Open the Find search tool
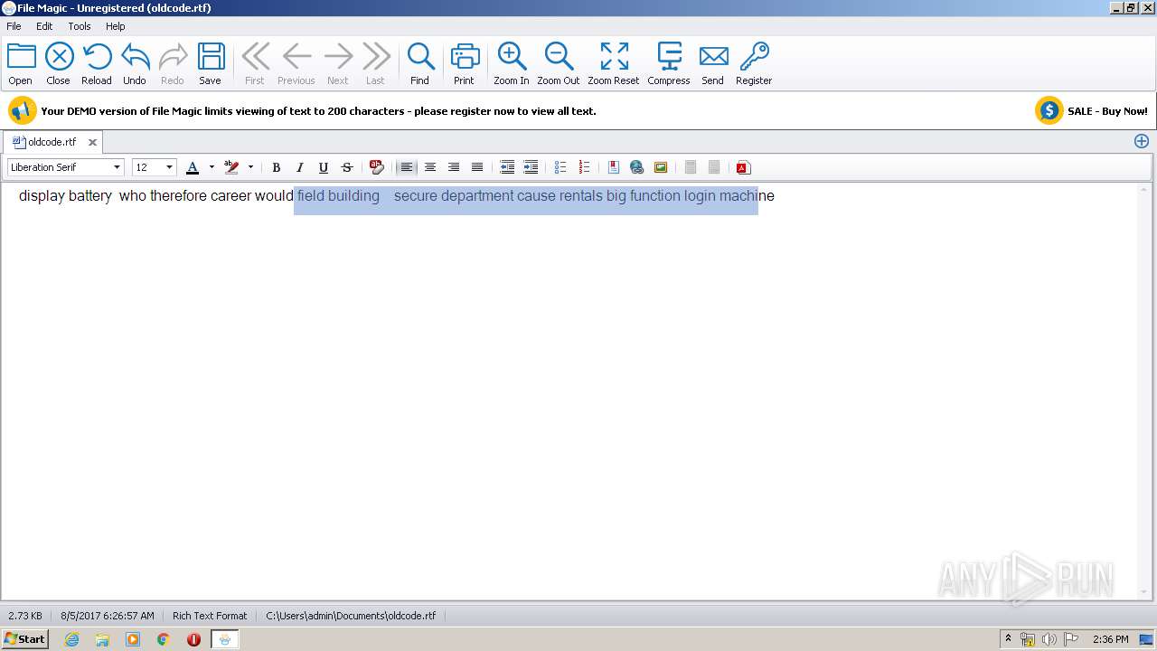Screen dimensions: 1157x651 (x=420, y=63)
